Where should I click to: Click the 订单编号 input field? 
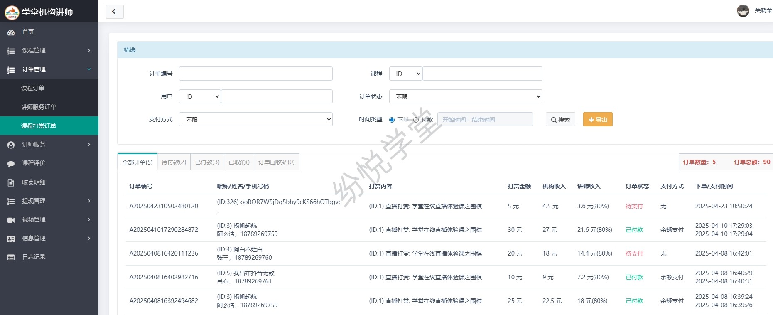[x=255, y=74]
